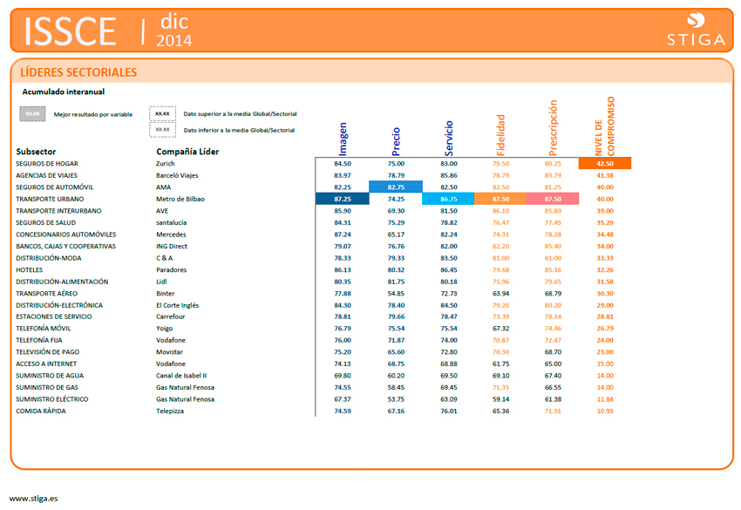Select the dark blue 87.25 Imagen cell
This screenshot has height=510, width=741.
pos(342,199)
